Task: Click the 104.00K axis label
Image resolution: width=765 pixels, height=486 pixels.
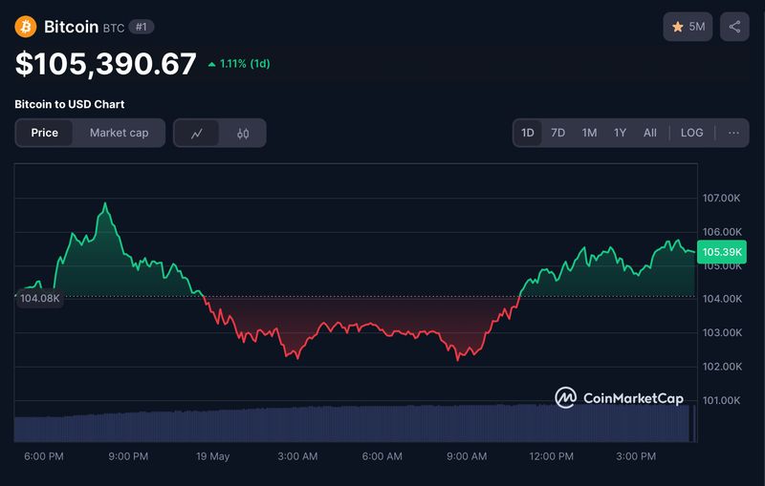Action: 722,299
